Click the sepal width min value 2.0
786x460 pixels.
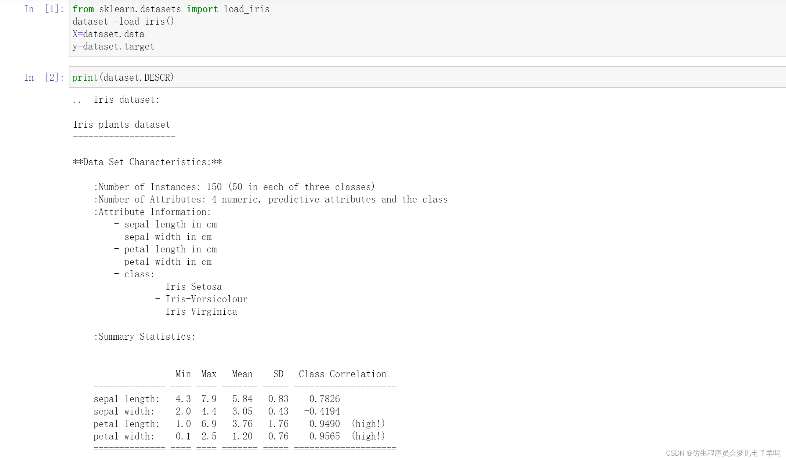(x=183, y=412)
